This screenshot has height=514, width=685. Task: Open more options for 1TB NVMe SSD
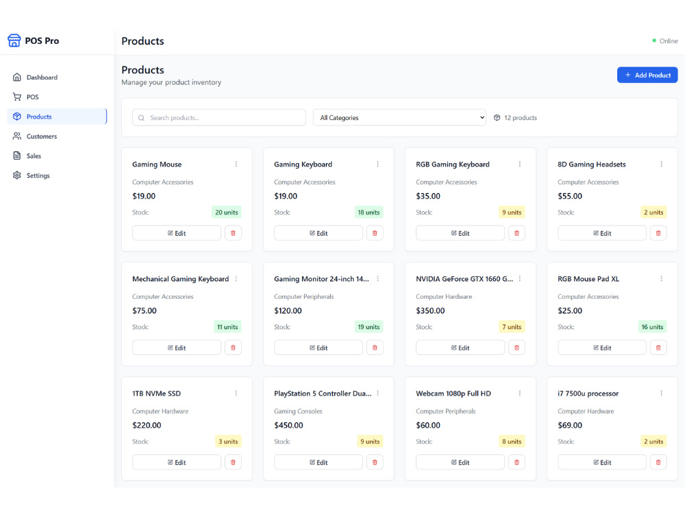coord(236,393)
